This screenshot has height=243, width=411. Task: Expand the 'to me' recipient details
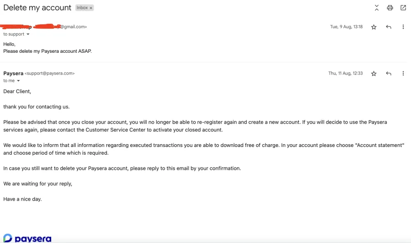[x=18, y=81]
